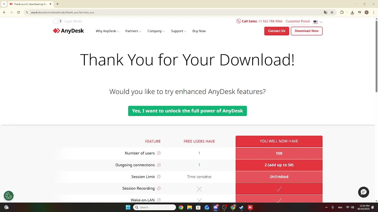This screenshot has height=212, width=378.
Task: Click the Translate this page icon
Action: click(x=325, y=12)
